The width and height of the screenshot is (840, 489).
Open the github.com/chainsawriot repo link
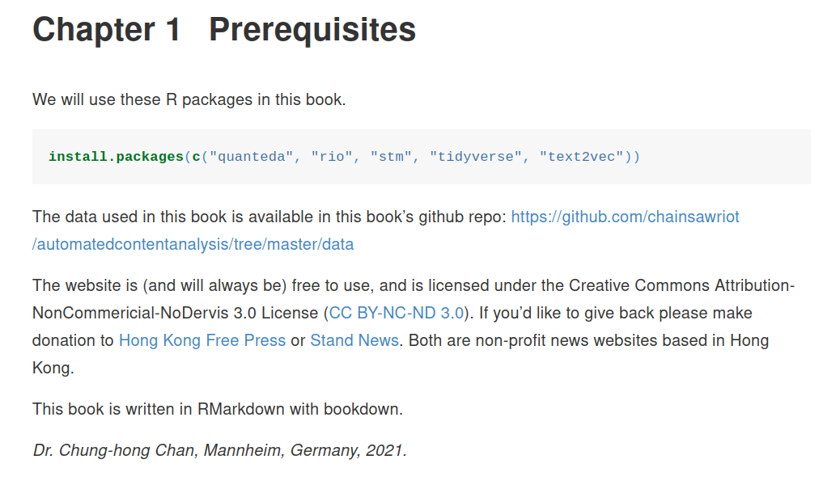pyautogui.click(x=625, y=217)
